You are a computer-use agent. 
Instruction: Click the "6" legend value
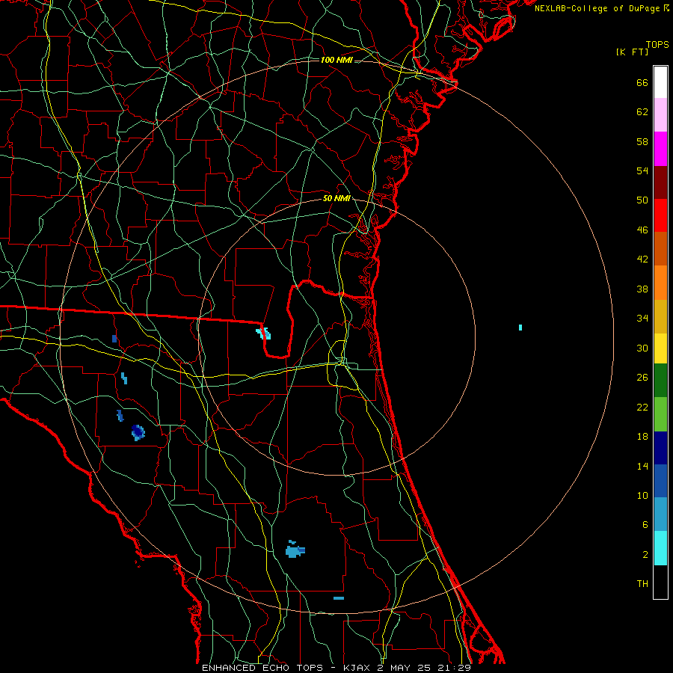tap(645, 524)
